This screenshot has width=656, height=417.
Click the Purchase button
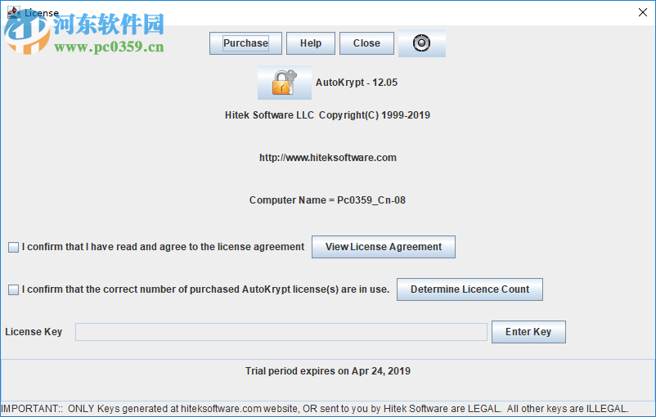(245, 43)
